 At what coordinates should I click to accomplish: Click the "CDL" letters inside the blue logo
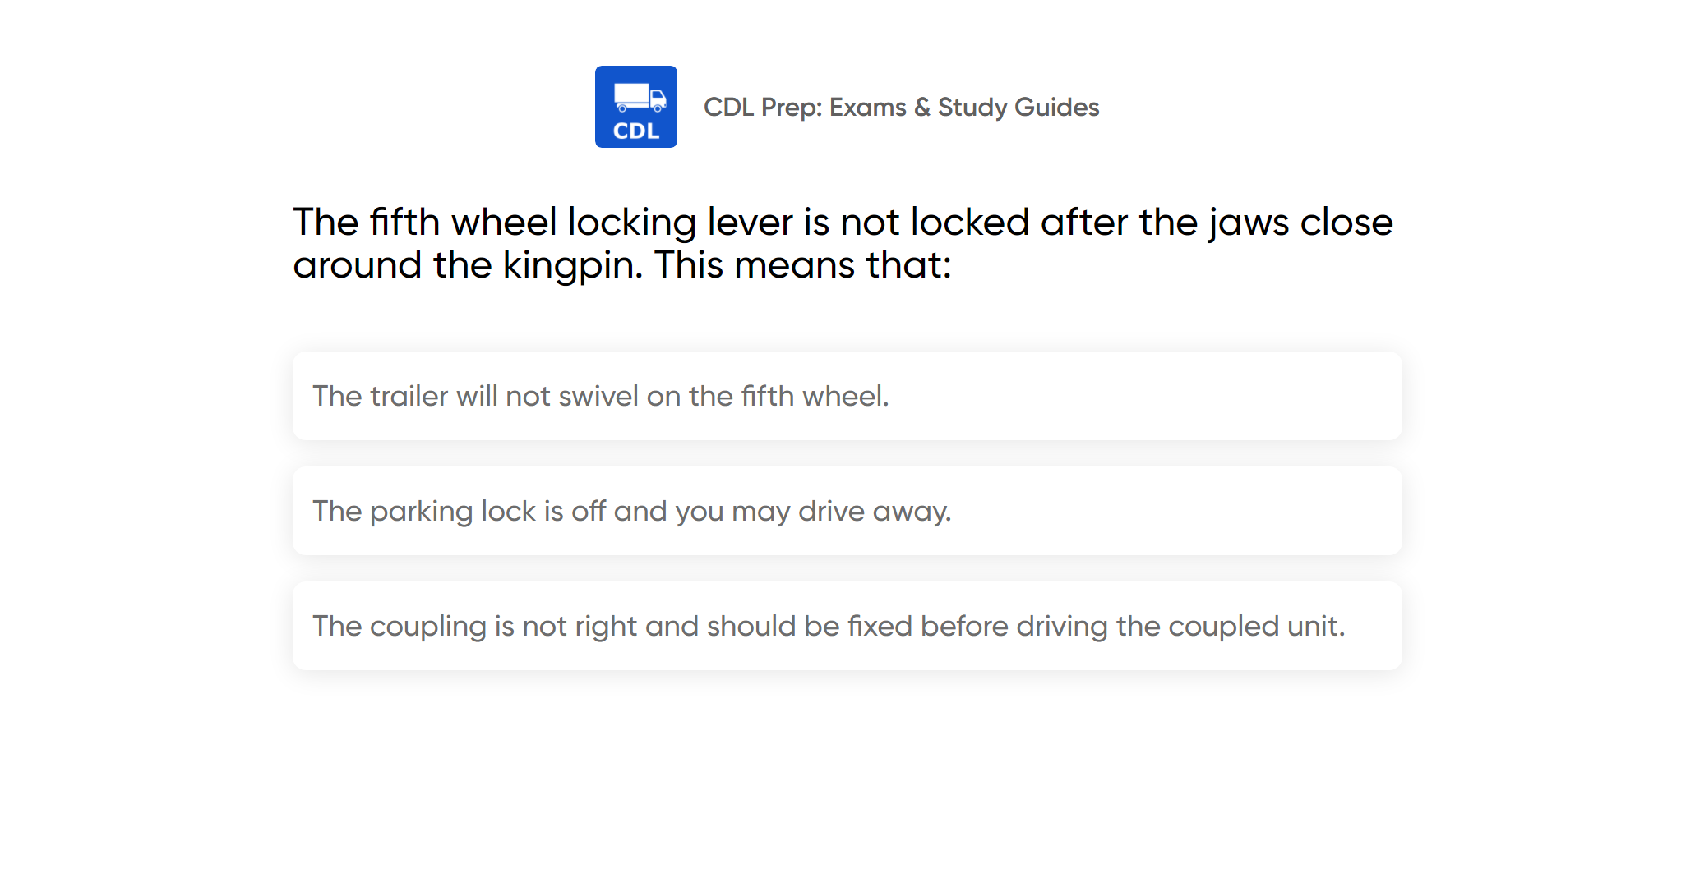coord(636,131)
